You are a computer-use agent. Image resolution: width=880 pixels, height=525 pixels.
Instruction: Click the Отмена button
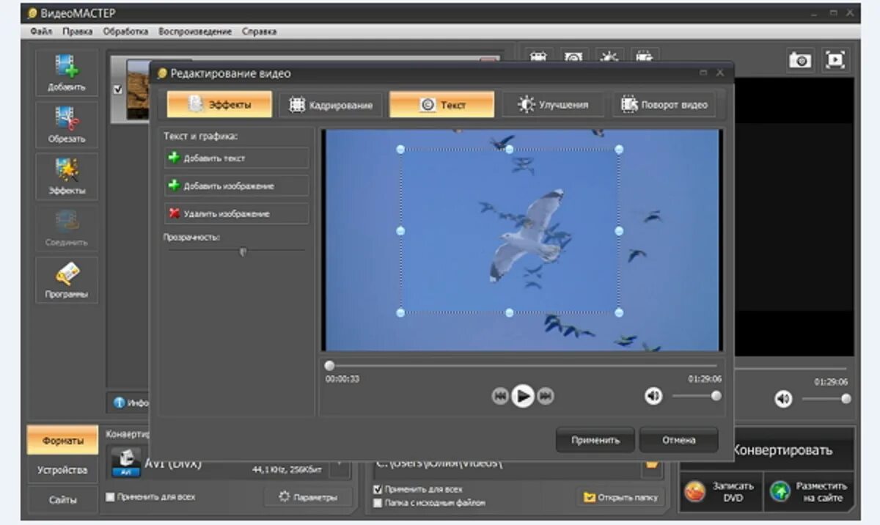[x=678, y=440]
